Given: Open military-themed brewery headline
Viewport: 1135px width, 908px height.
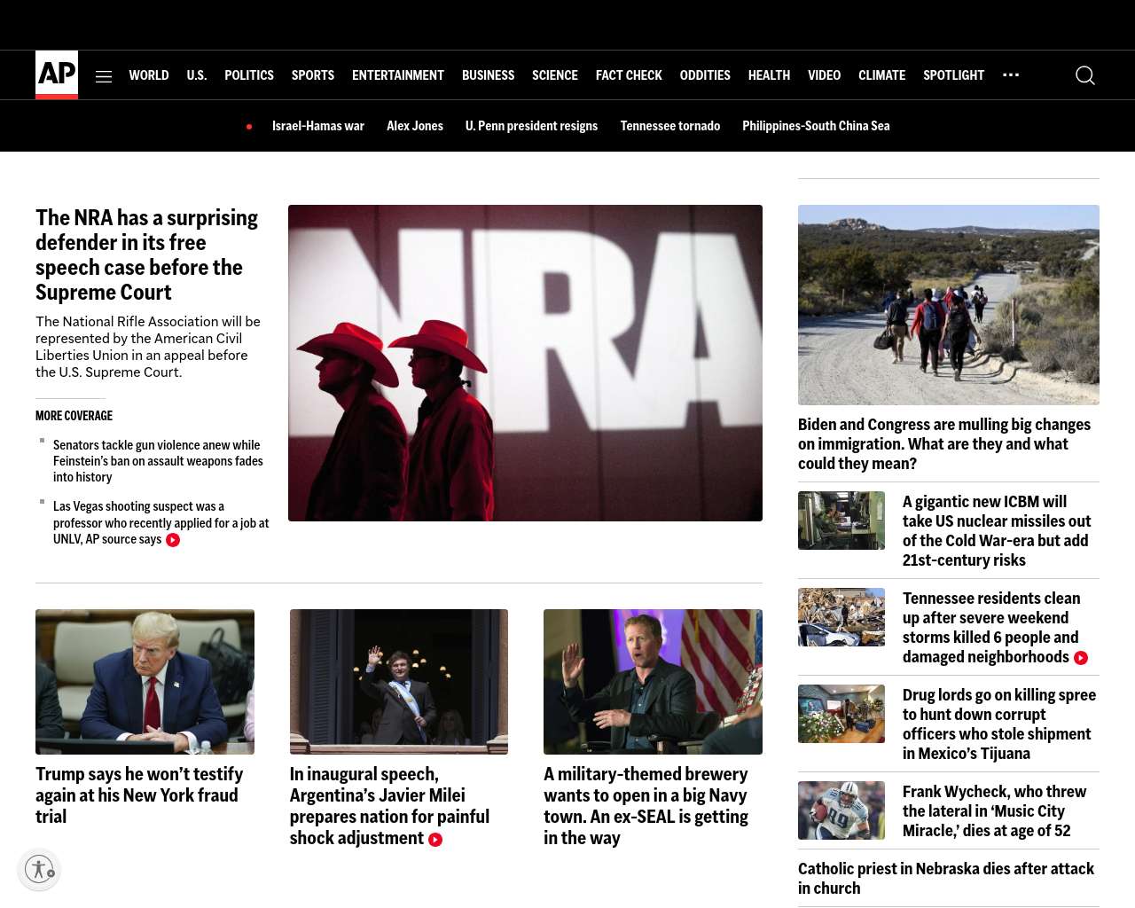Looking at the screenshot, I should click(x=646, y=806).
